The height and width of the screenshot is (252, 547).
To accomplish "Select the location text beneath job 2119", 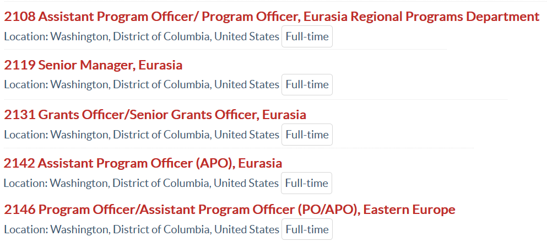I will pos(142,85).
